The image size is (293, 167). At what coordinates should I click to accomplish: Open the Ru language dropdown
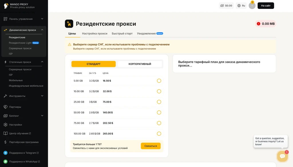tap(241, 6)
